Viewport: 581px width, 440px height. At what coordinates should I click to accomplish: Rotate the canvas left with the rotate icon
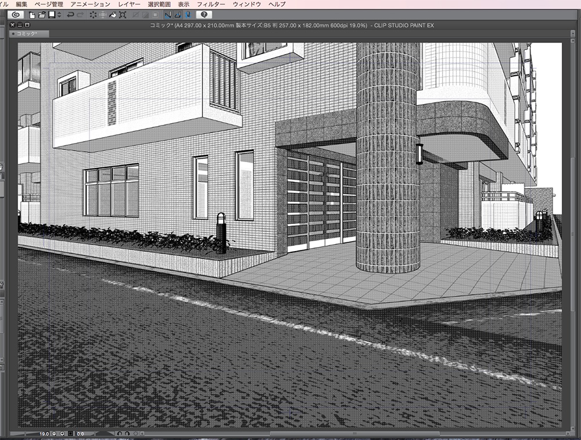(120, 434)
